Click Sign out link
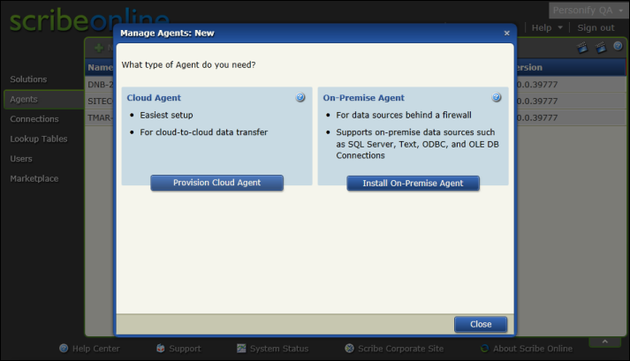 point(596,27)
